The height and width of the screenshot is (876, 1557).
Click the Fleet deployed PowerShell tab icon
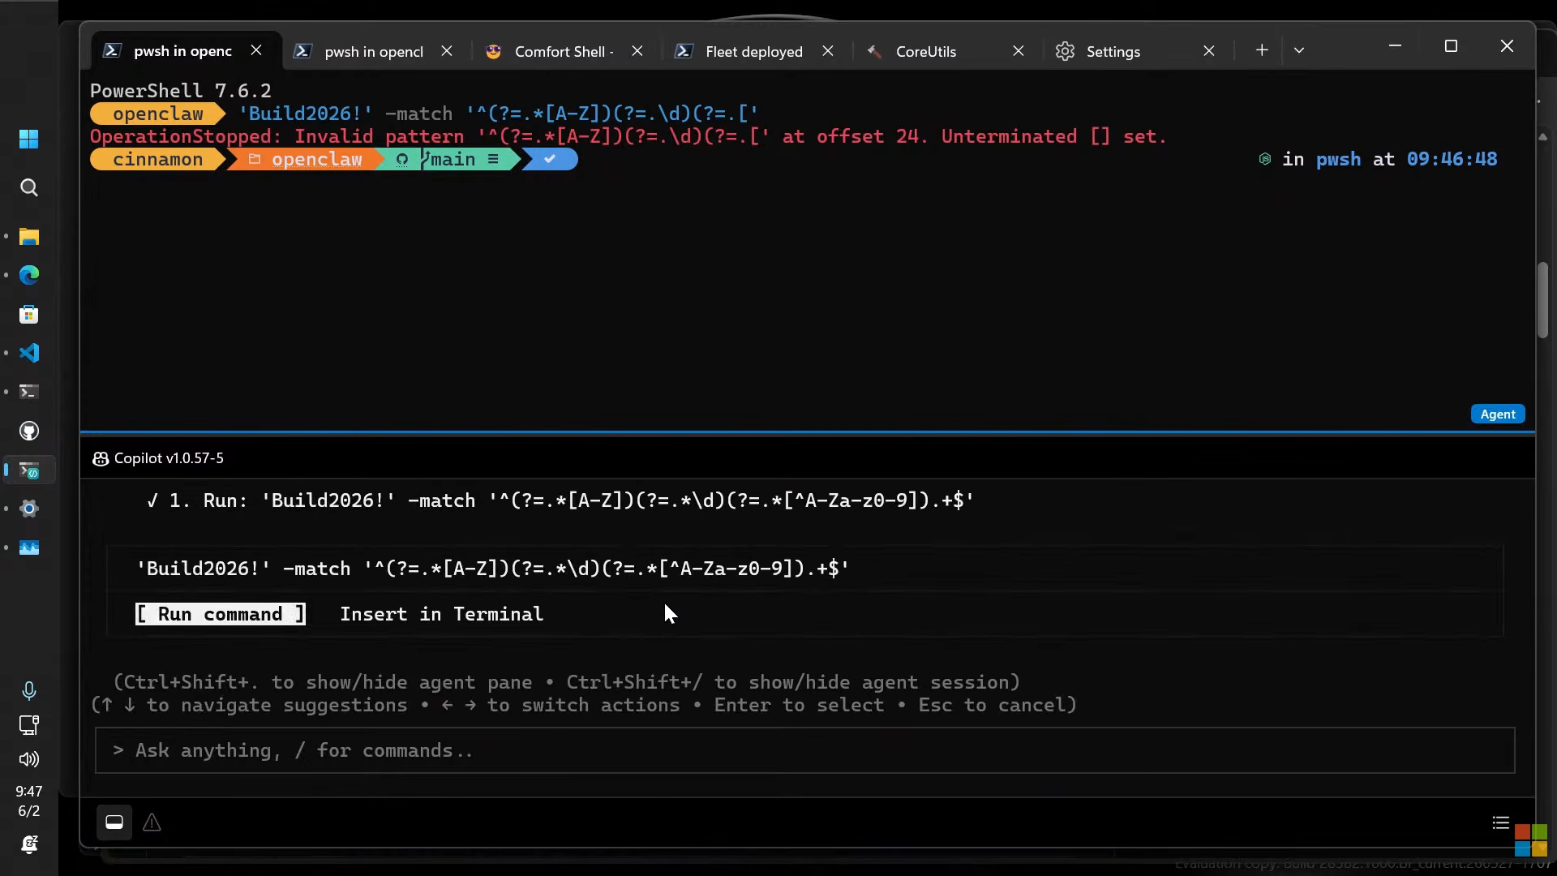click(x=684, y=51)
